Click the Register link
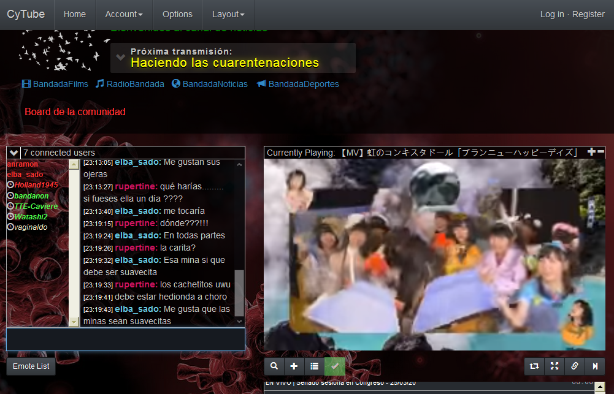The height and width of the screenshot is (394, 614). pos(588,14)
